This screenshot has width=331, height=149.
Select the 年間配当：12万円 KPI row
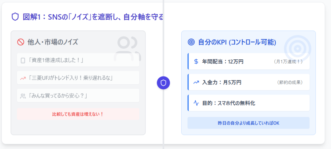tap(248, 61)
